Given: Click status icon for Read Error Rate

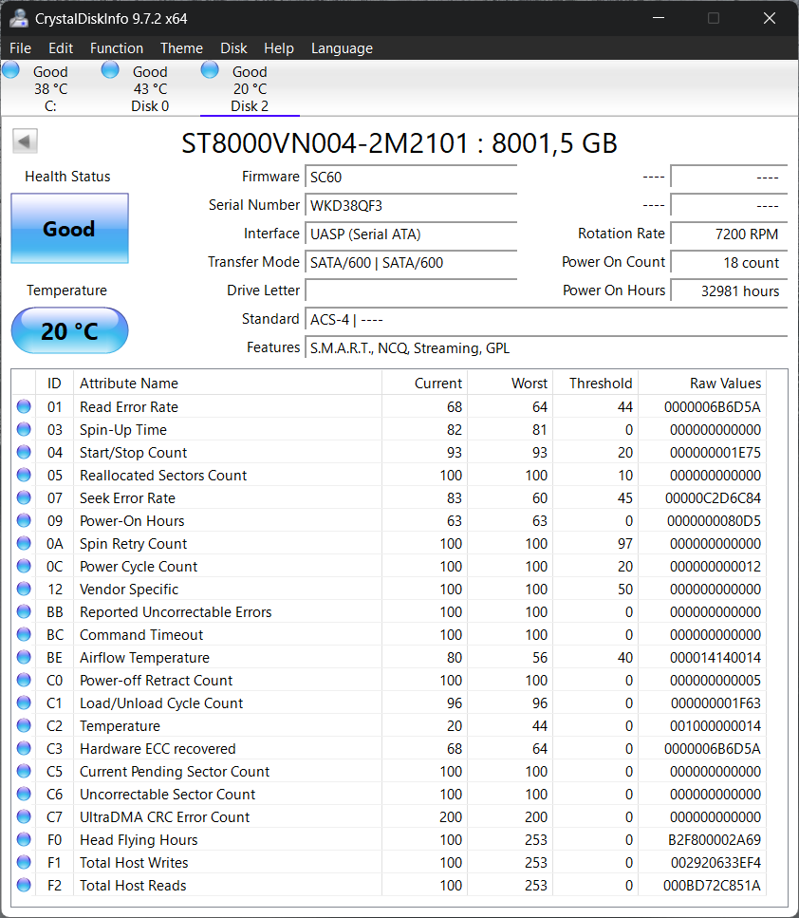Looking at the screenshot, I should [x=24, y=407].
